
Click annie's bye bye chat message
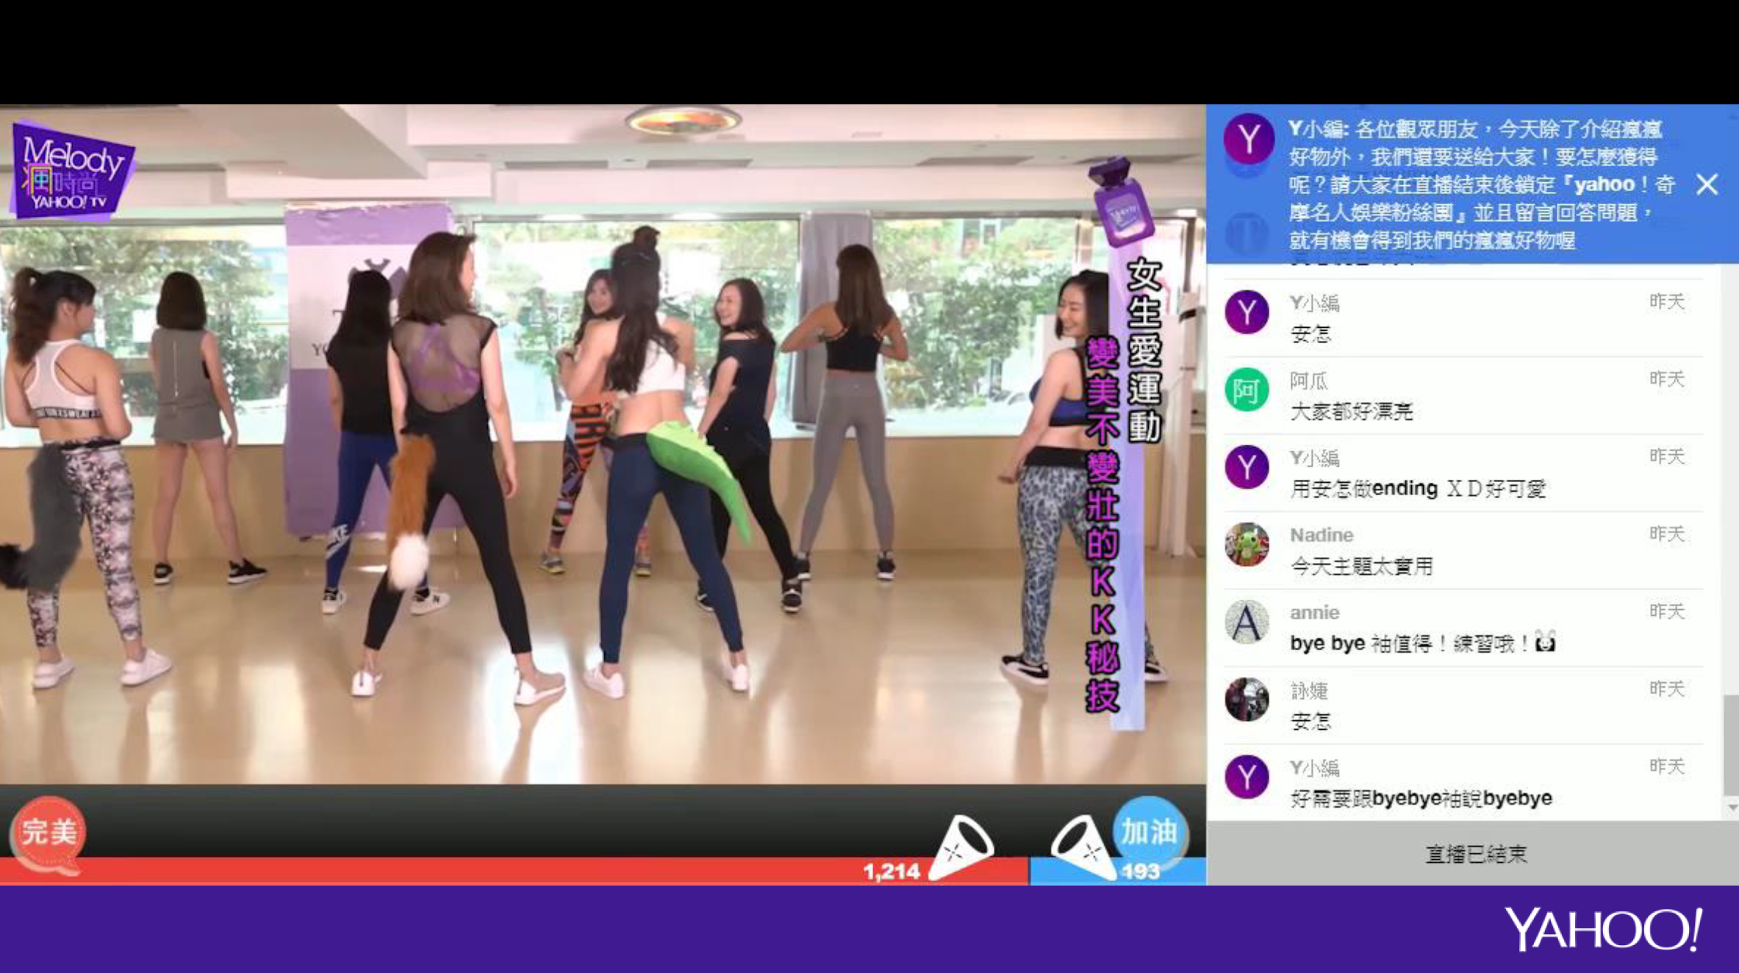point(1420,644)
